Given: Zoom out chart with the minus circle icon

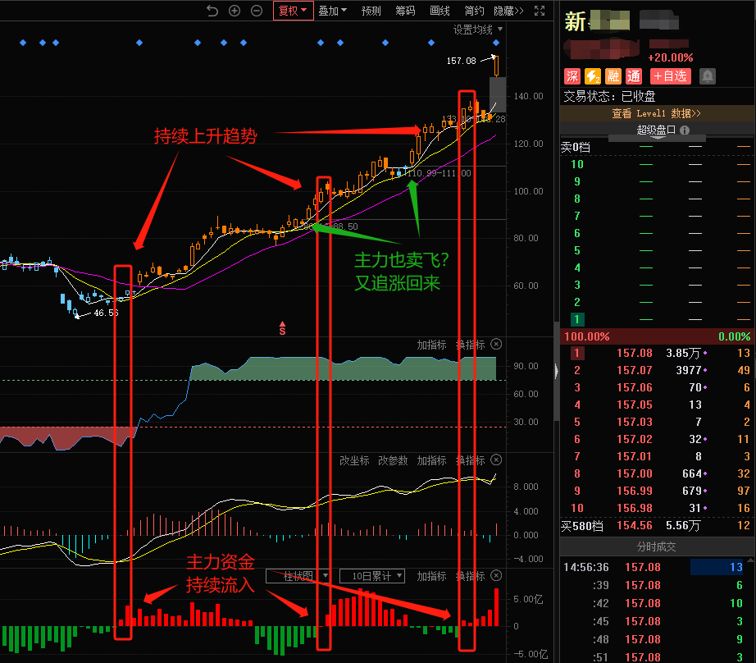Looking at the screenshot, I should coord(257,11).
